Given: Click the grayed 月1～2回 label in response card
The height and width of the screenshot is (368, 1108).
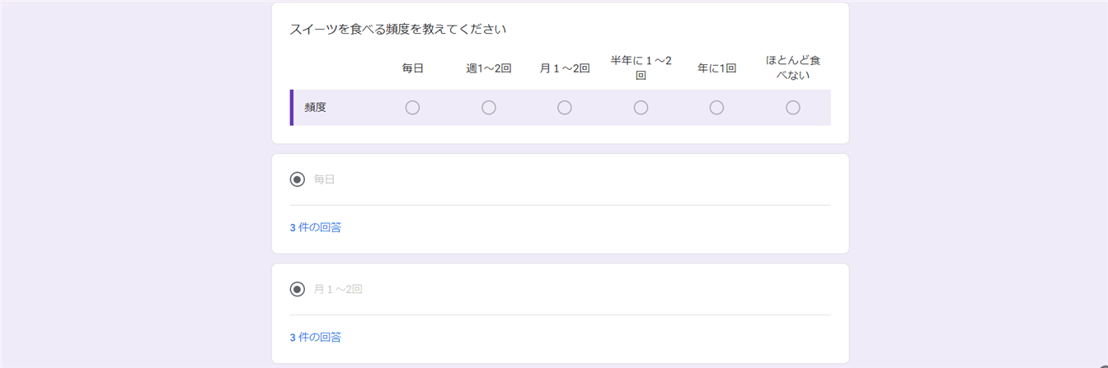Looking at the screenshot, I should click(x=338, y=290).
